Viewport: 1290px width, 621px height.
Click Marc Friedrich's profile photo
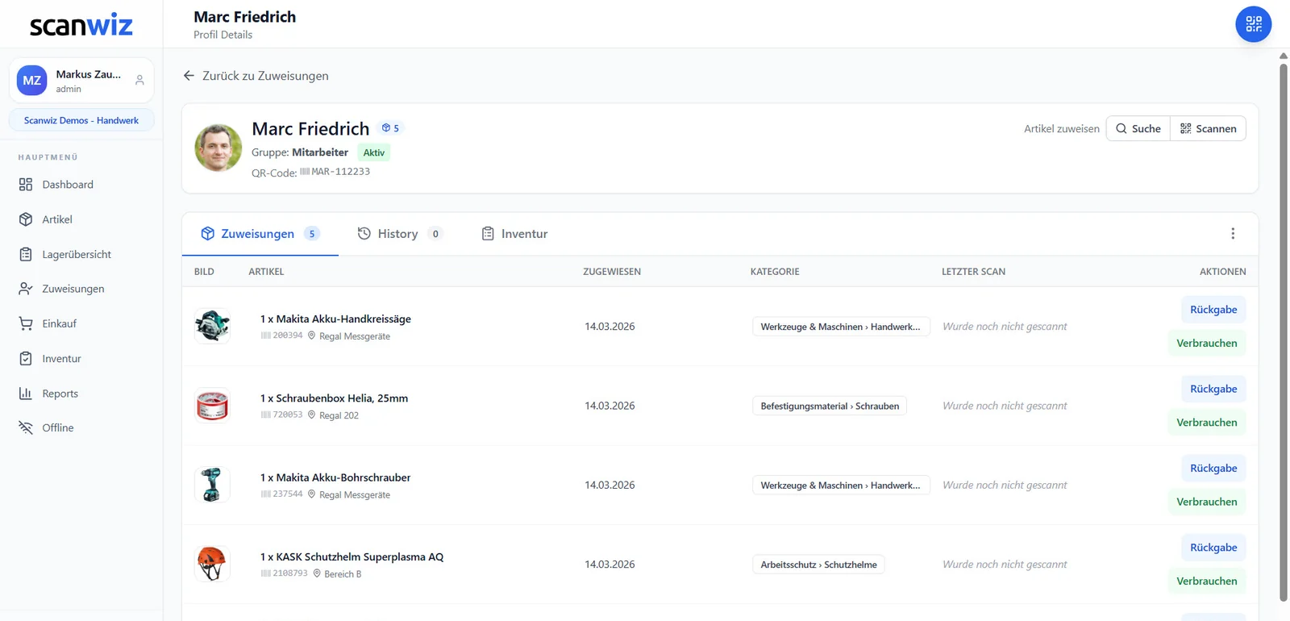pos(218,148)
